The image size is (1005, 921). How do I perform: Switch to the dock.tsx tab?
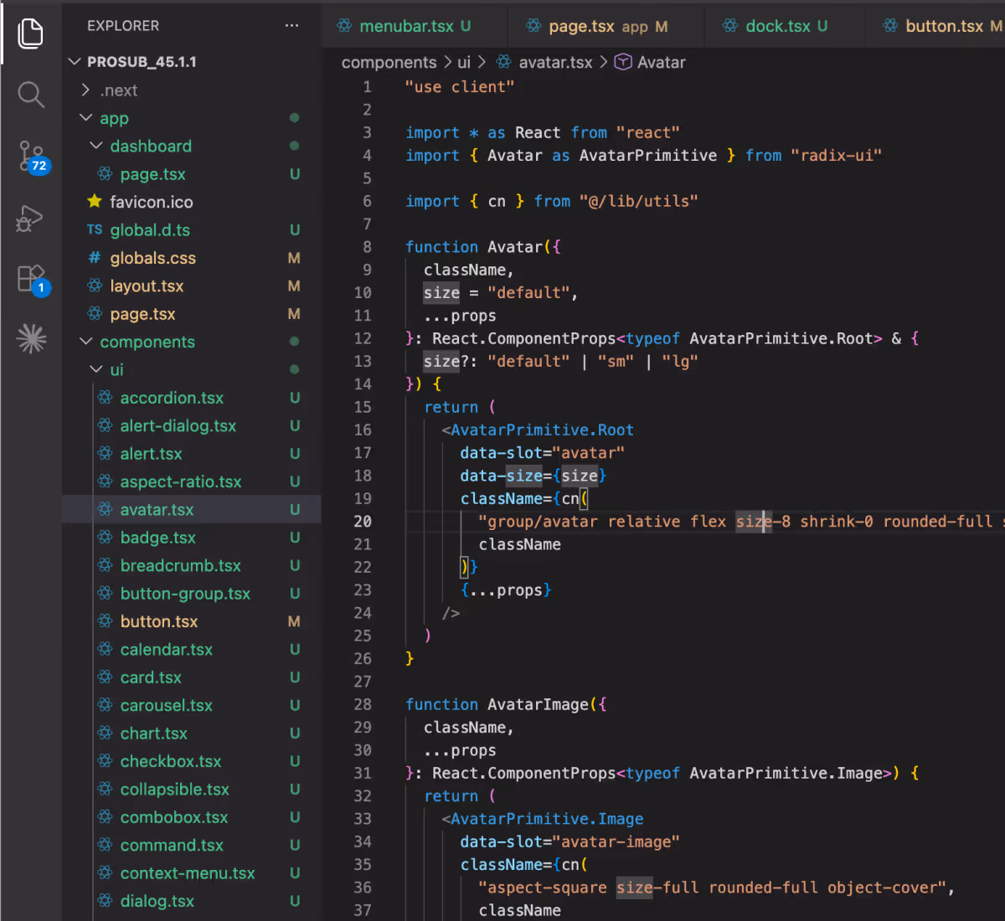785,26
